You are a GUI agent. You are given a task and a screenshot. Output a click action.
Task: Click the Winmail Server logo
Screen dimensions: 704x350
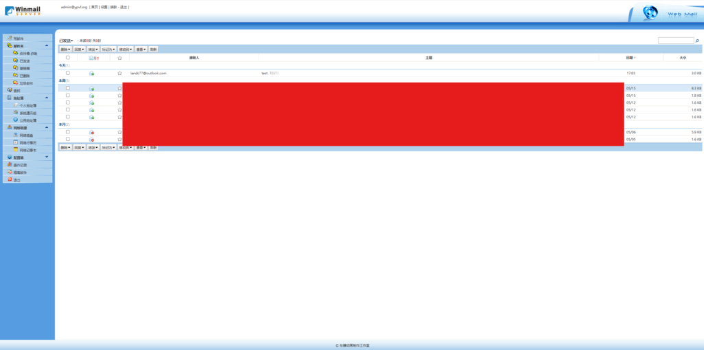pos(23,11)
